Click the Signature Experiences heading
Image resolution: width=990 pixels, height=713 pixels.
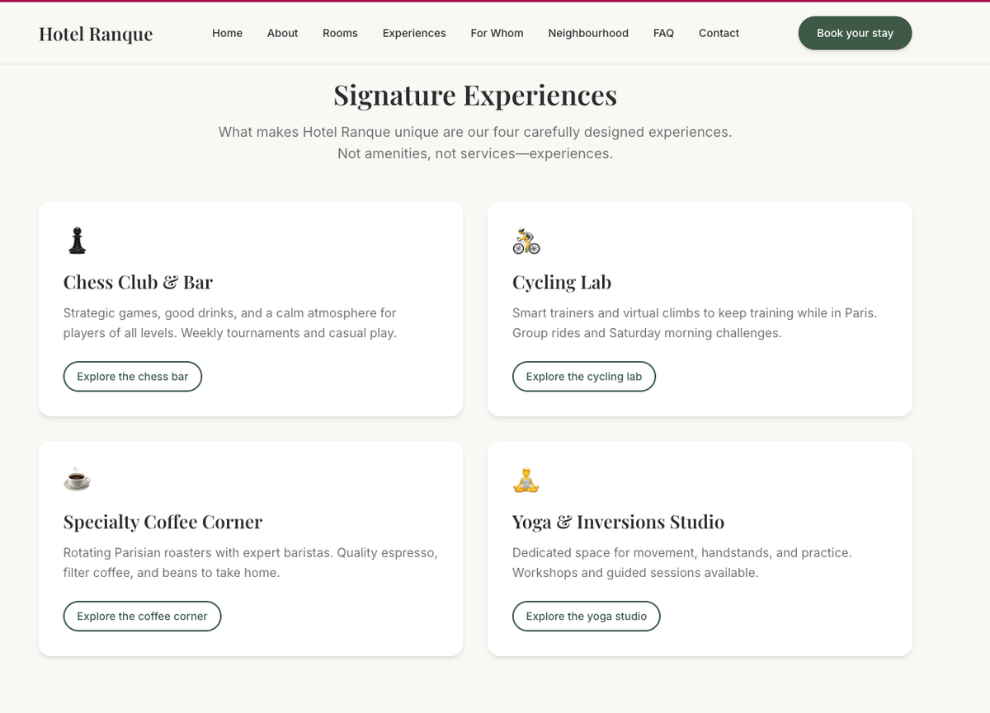[x=475, y=95]
